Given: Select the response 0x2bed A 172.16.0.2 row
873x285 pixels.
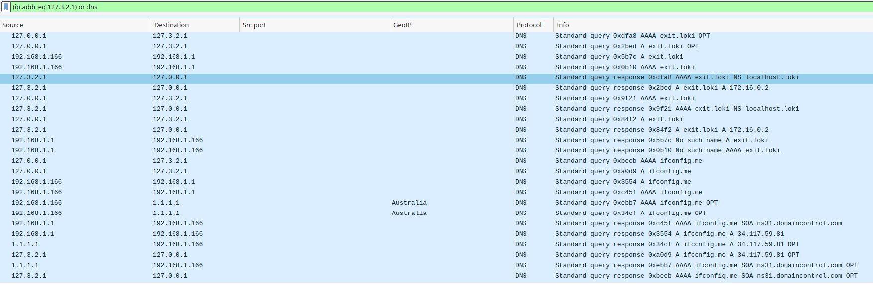Looking at the screenshot, I should 436,88.
